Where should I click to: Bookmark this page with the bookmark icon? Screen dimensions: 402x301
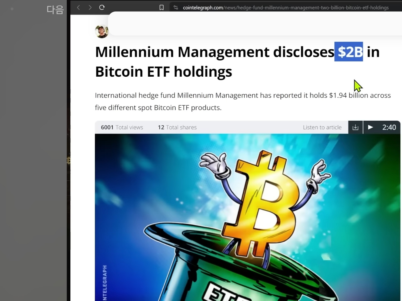tap(161, 8)
